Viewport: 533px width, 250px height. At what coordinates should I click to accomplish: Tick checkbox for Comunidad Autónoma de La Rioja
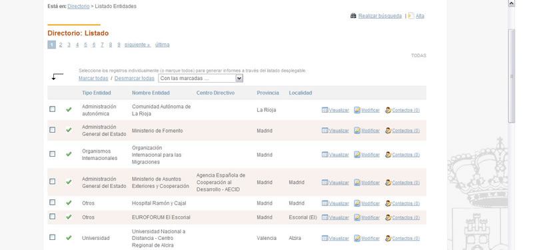coord(53,109)
